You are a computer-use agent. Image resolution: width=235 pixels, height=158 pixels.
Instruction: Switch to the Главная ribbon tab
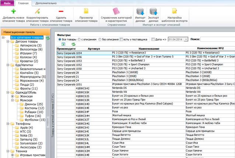[x=23, y=3]
